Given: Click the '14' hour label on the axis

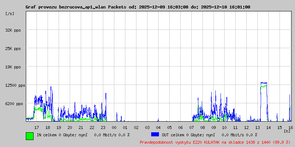Looking at the screenshot, I should point(269,128).
